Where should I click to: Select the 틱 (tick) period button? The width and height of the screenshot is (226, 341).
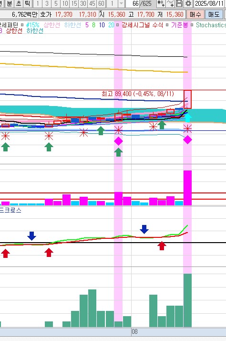coord(27,3)
